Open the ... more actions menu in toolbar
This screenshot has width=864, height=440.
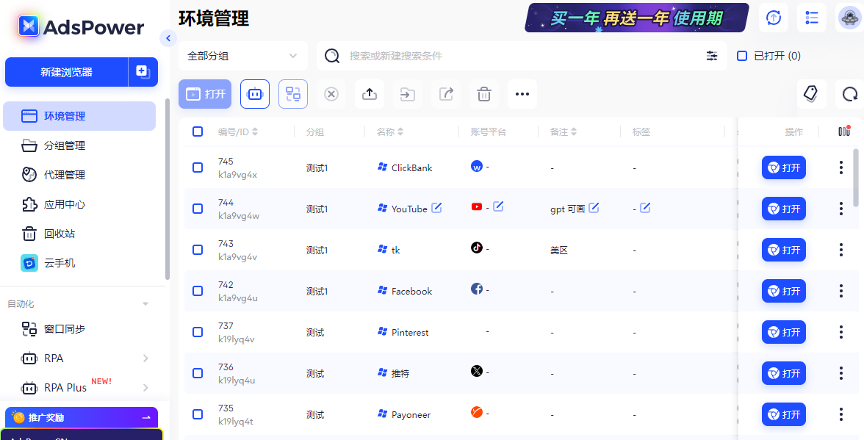522,94
